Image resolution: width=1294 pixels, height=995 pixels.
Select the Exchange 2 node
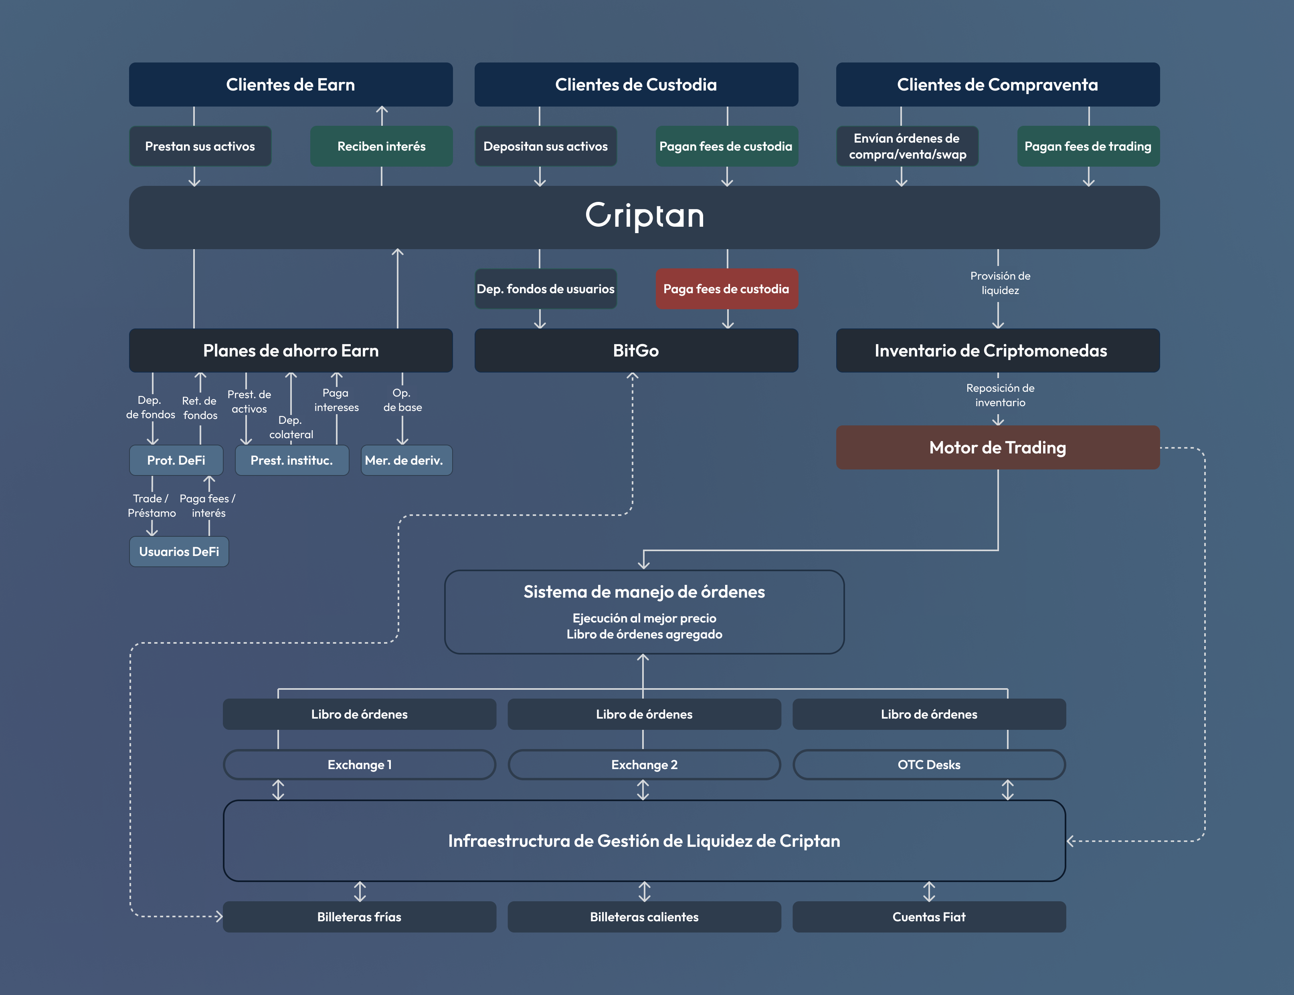[x=644, y=765]
